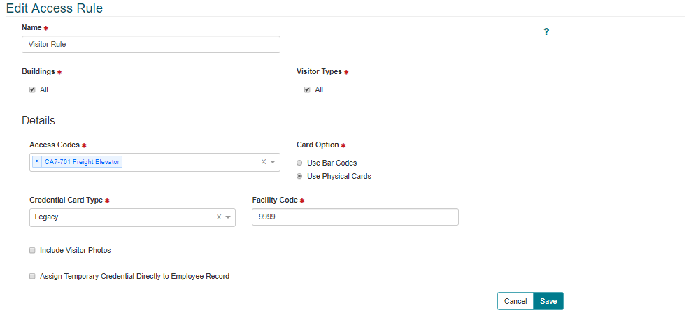Expand the Credential Card Type dropdown arrow
The width and height of the screenshot is (691, 329).
click(x=228, y=217)
